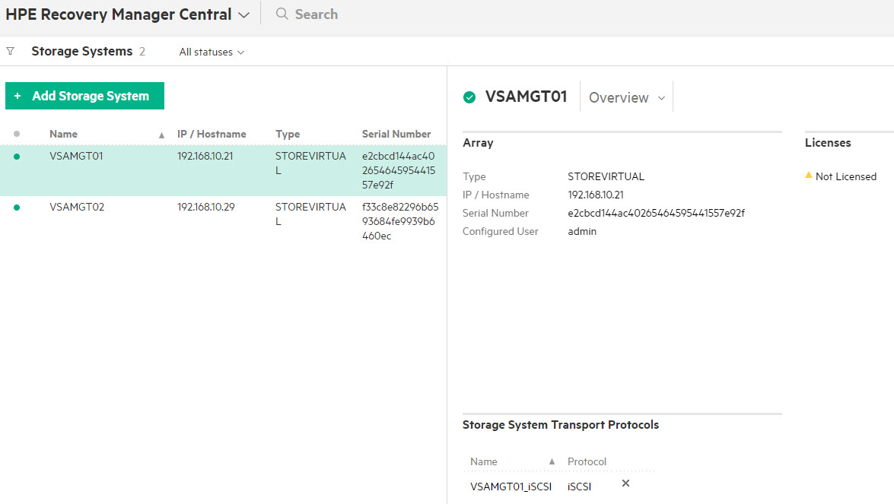Click the plus icon on Add Storage System
Screen dimensions: 894x504
tap(17, 96)
